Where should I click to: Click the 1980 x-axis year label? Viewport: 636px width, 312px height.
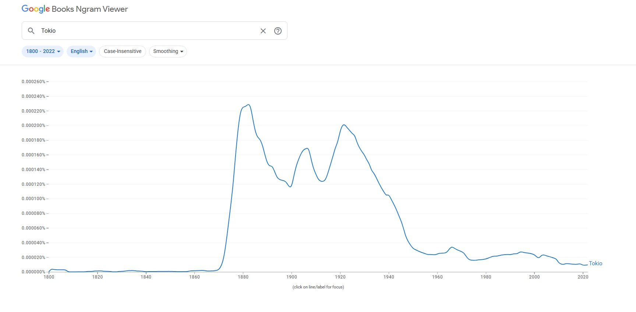[486, 277]
